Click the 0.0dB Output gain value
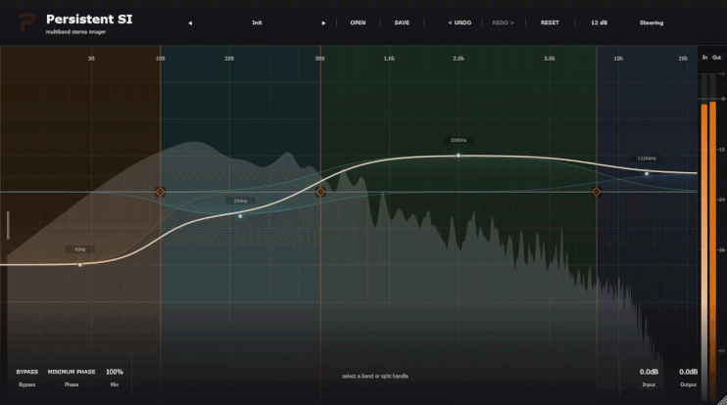The width and height of the screenshot is (727, 405). click(x=688, y=372)
